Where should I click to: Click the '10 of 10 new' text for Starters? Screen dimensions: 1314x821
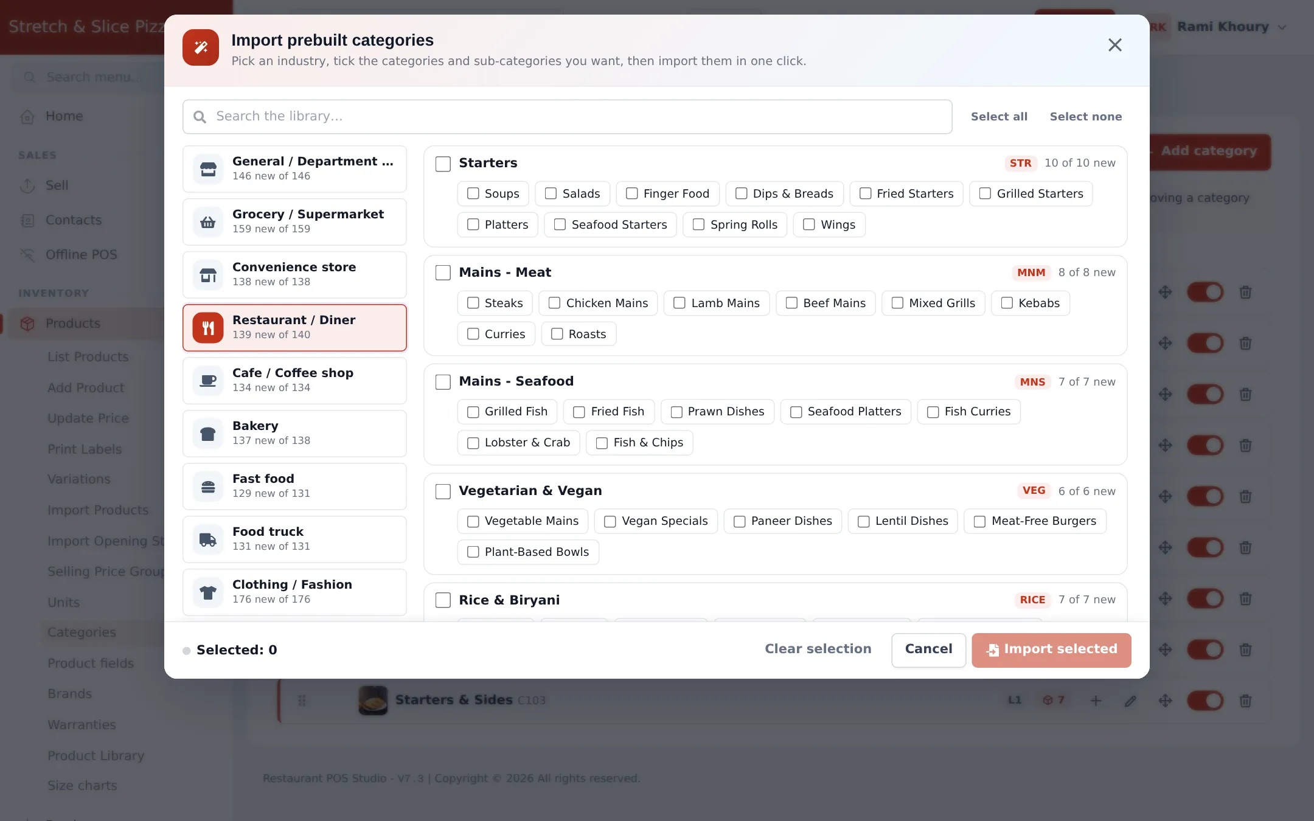[1080, 163]
